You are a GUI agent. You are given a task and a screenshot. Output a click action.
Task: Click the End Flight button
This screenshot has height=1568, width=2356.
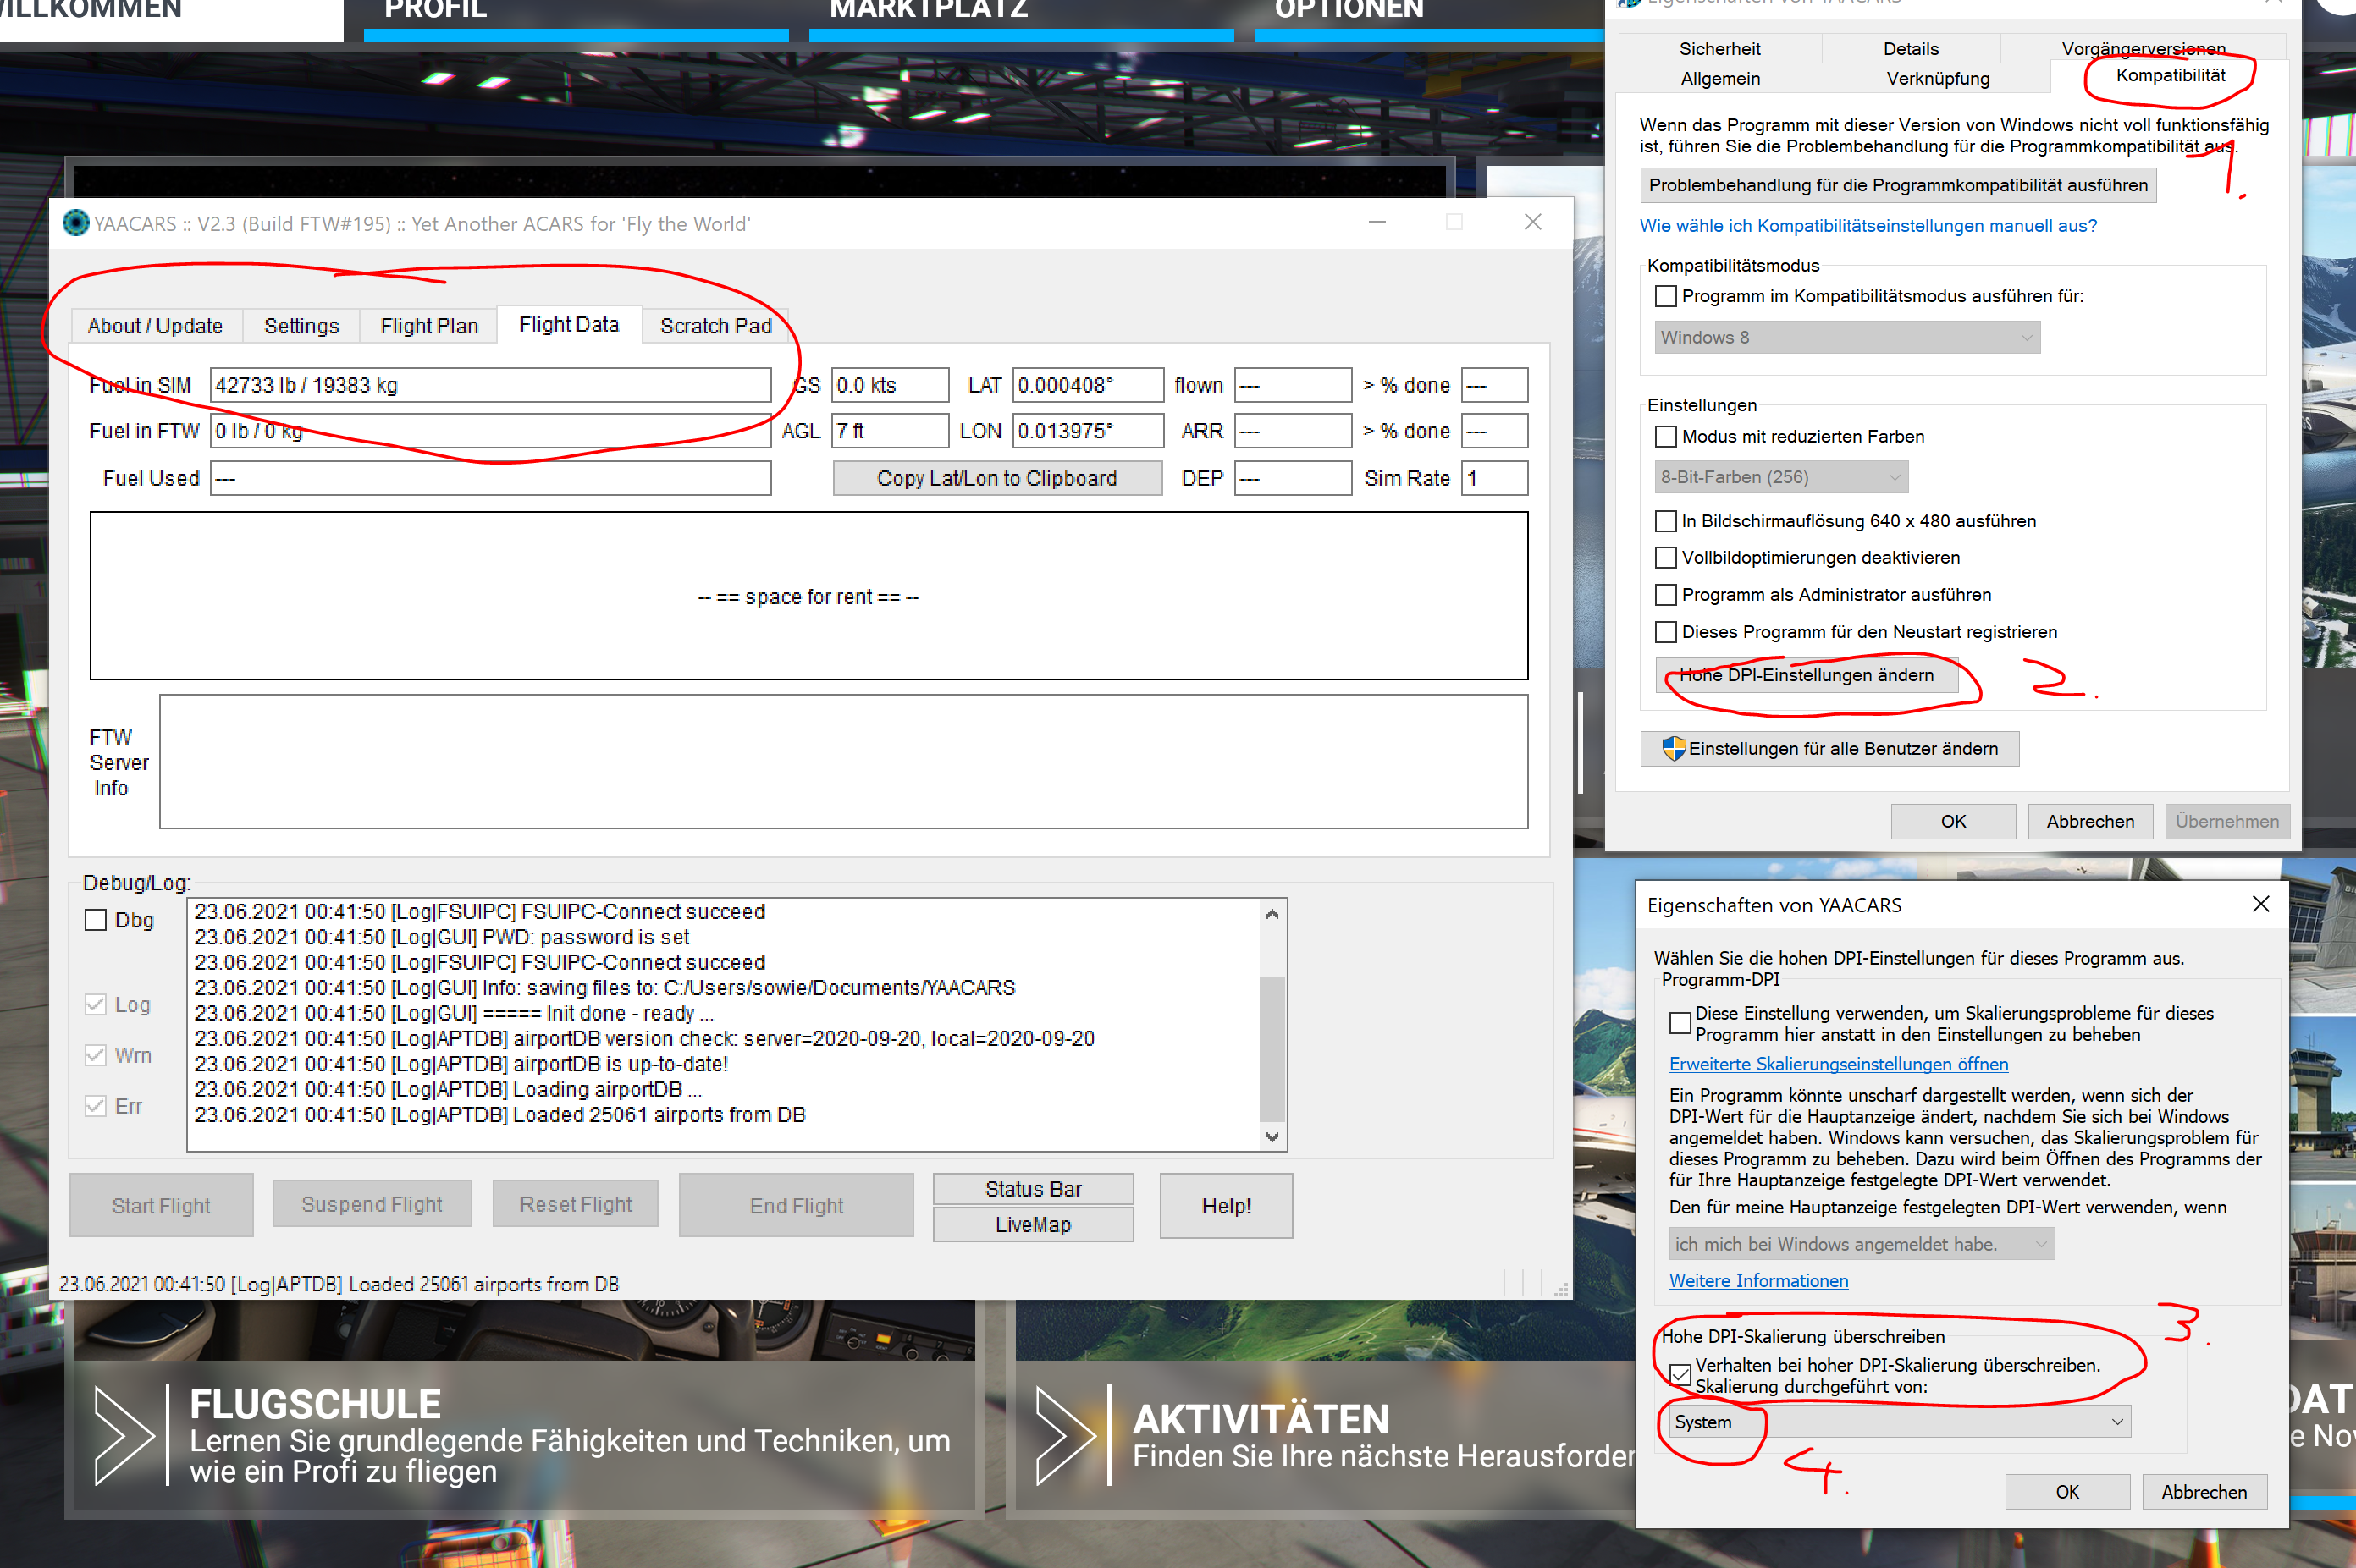click(x=797, y=1205)
